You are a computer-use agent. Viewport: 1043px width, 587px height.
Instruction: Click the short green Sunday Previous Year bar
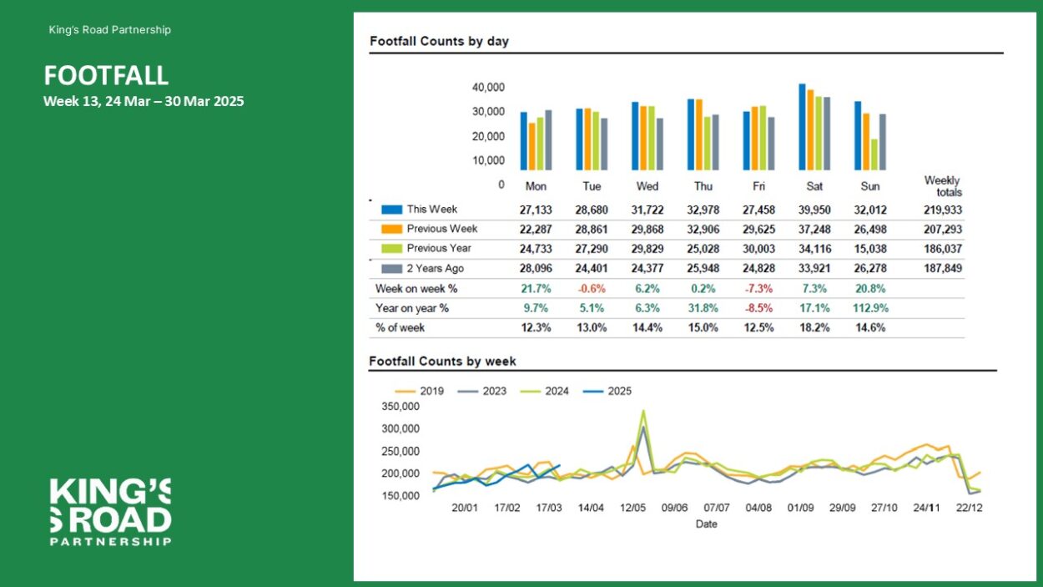coord(874,155)
